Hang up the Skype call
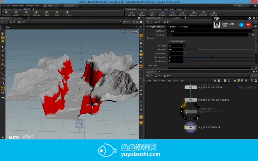This screenshot has height=161, width=258. (248, 25)
